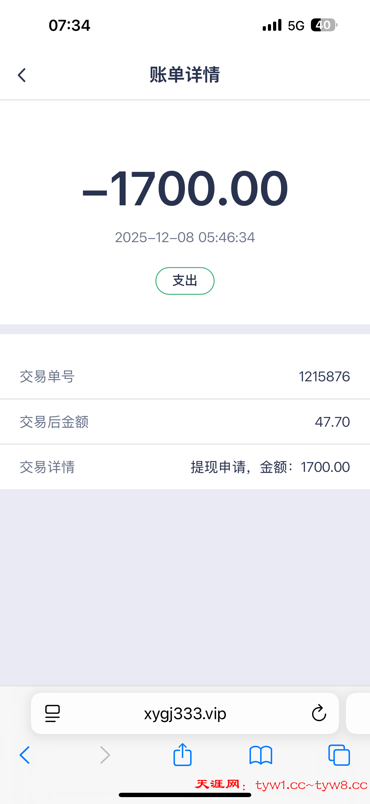Show all Safari tabs
The image size is (370, 804).
(339, 755)
